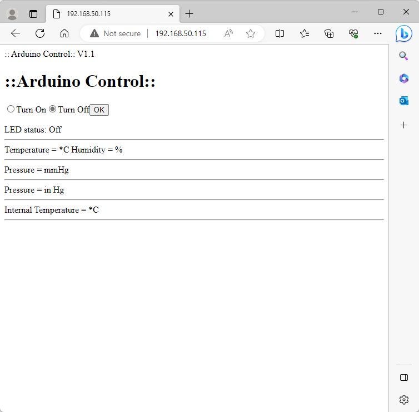Open Settings and more menu
This screenshot has height=412, width=419.
click(x=378, y=33)
